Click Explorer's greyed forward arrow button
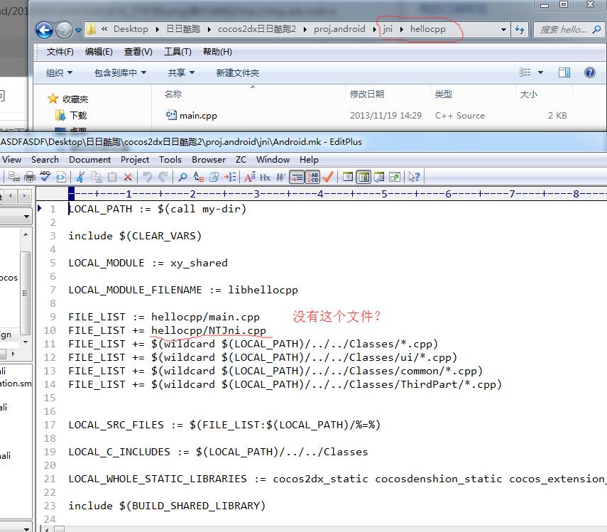Viewport: 607px width, 532px height. tap(64, 30)
